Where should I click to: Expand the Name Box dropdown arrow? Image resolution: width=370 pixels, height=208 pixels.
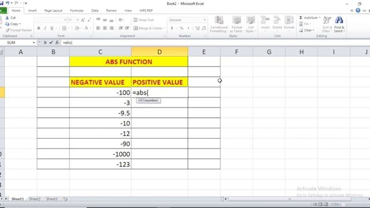point(34,42)
